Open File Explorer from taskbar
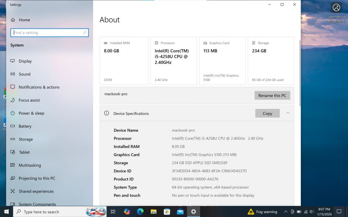Screen dimensions: 348x217 click(153, 212)
